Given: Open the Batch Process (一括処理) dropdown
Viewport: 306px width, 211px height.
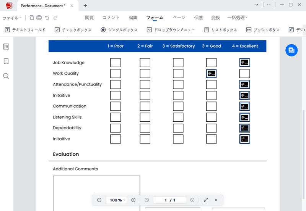Looking at the screenshot, I should (x=237, y=18).
